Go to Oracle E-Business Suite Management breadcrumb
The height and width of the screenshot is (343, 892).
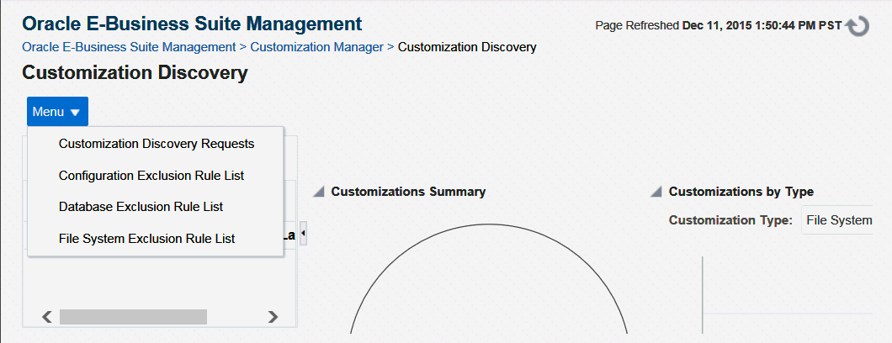pos(129,47)
